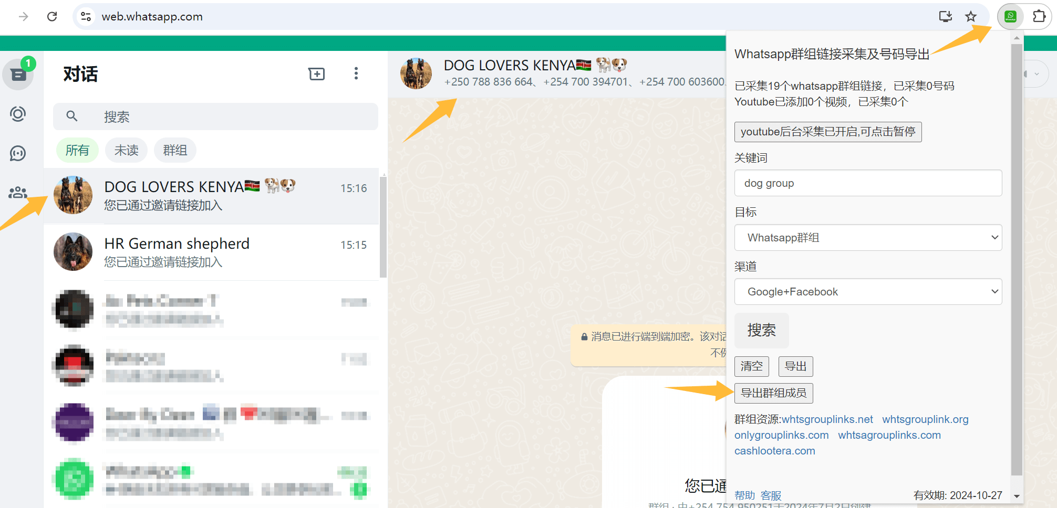Open the whtsgrouplinks.net link
Screen dimensions: 1057x508
(x=827, y=419)
